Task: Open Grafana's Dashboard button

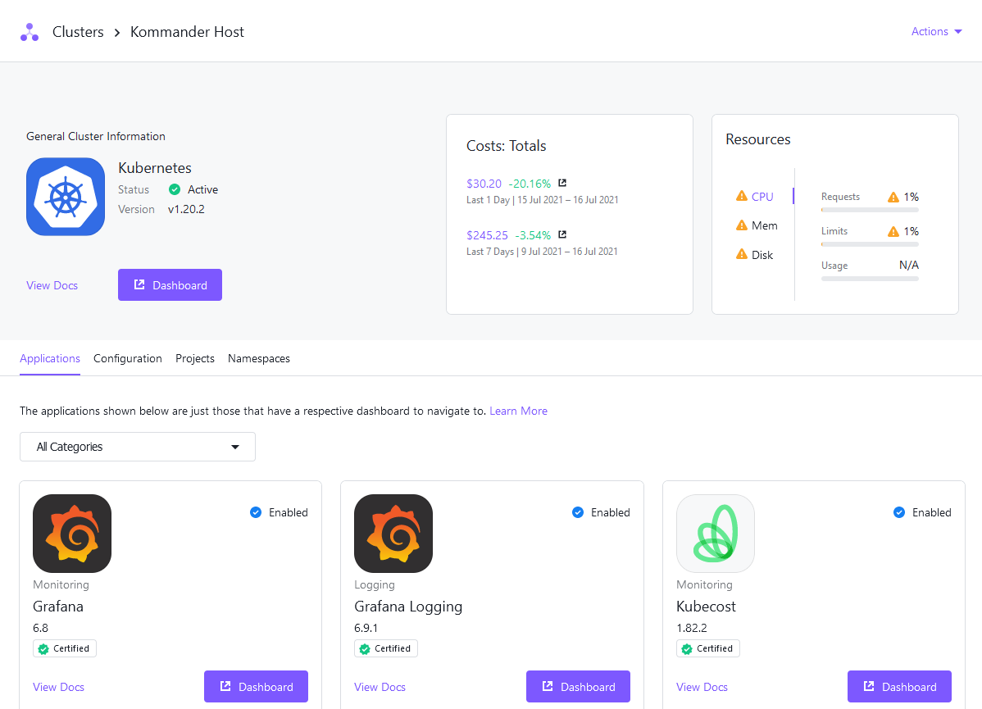Action: 256,686
